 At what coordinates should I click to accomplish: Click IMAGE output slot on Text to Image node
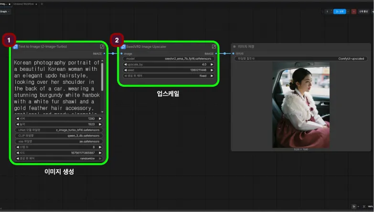[x=104, y=54]
